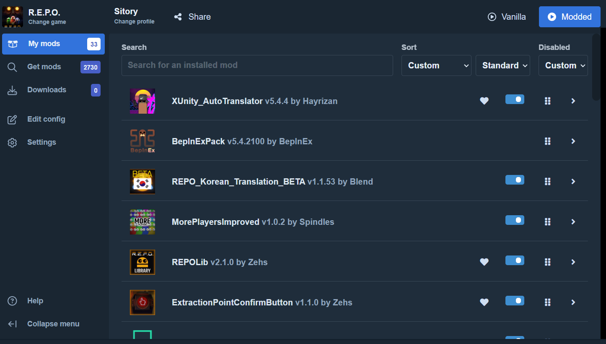Open the Help page
Viewport: 606px width, 344px height.
pos(53,301)
